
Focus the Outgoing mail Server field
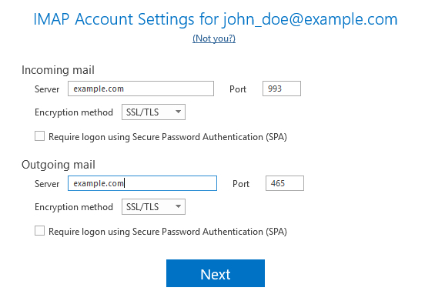coord(142,183)
